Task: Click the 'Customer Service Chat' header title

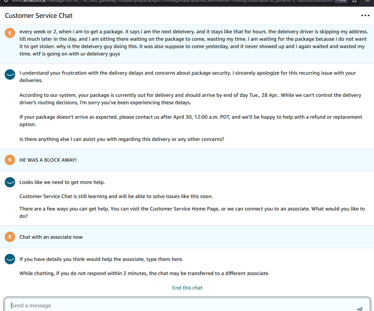Action: point(39,15)
